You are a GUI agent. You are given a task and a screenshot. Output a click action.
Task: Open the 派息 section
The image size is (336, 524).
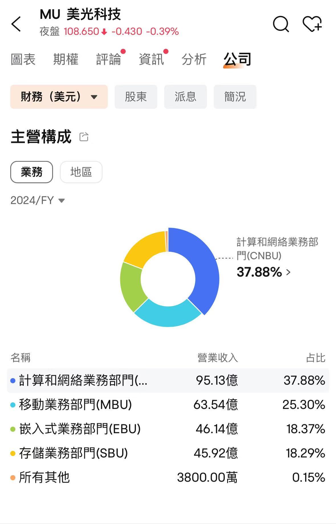pos(185,97)
